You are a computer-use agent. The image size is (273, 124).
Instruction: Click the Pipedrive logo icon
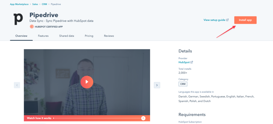[18, 19]
